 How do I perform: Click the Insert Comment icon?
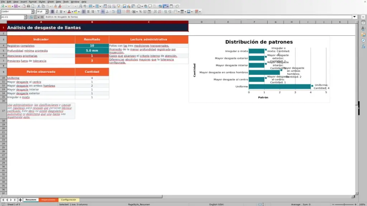pos(150,6)
